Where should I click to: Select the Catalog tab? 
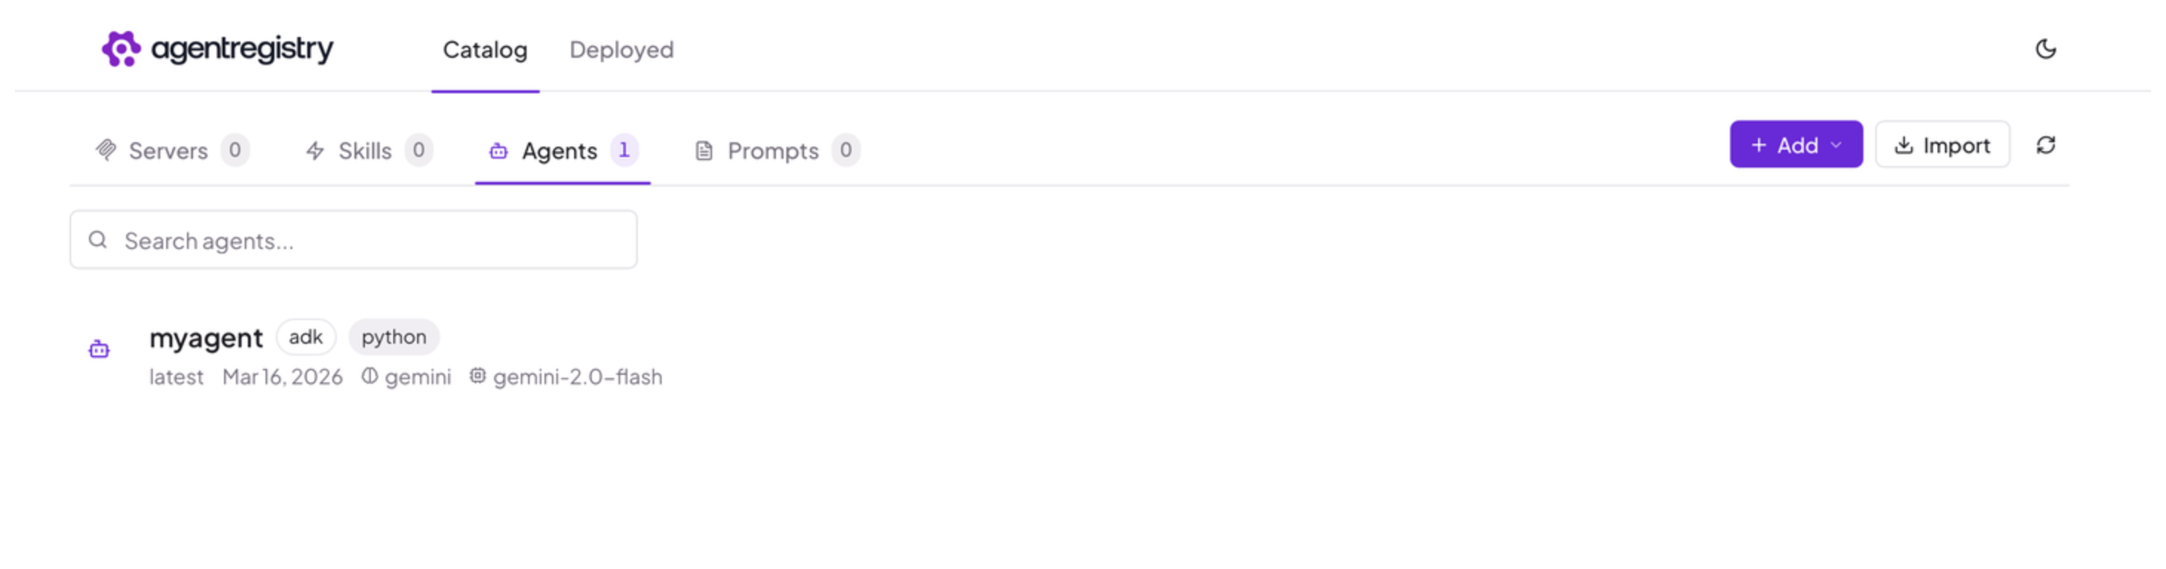click(485, 50)
